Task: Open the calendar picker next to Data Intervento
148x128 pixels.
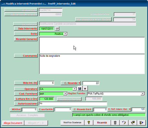Action: click(57, 29)
